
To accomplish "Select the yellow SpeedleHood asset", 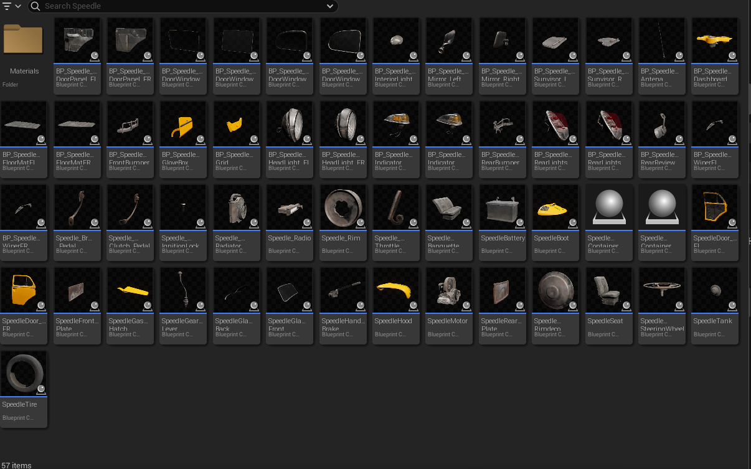I will tap(396, 305).
